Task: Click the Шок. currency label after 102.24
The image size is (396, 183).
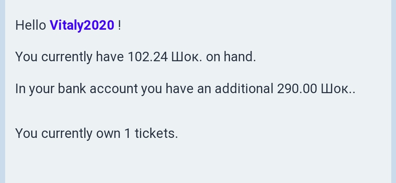Action: (187, 57)
